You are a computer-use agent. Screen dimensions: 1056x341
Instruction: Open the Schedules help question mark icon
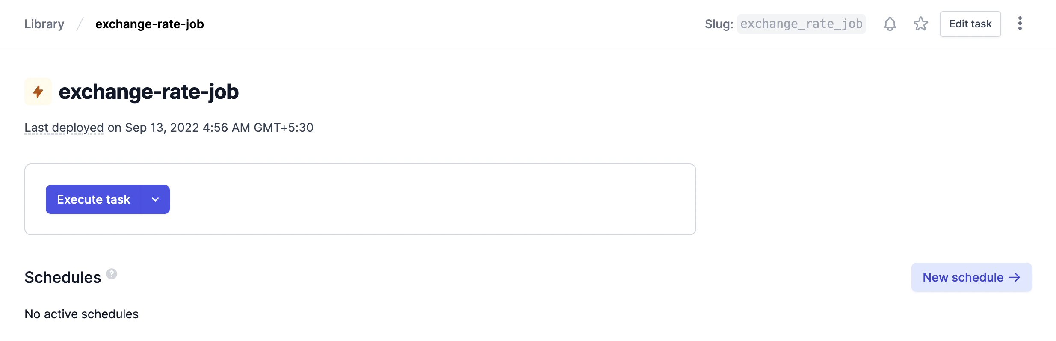tap(112, 274)
